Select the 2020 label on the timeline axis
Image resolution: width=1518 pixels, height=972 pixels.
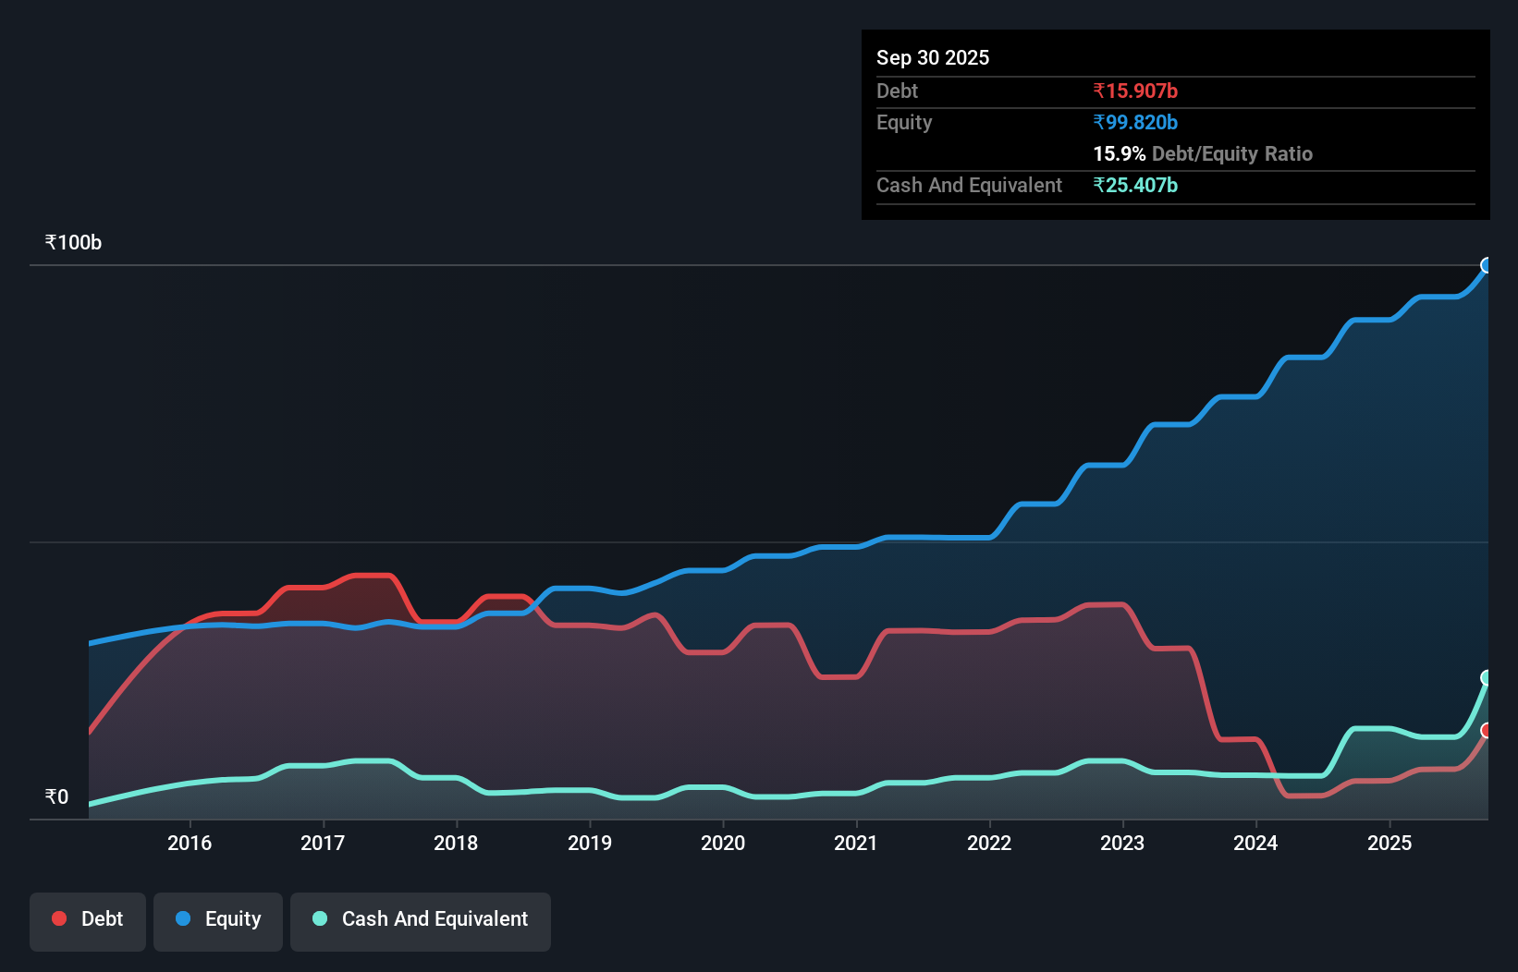(724, 843)
